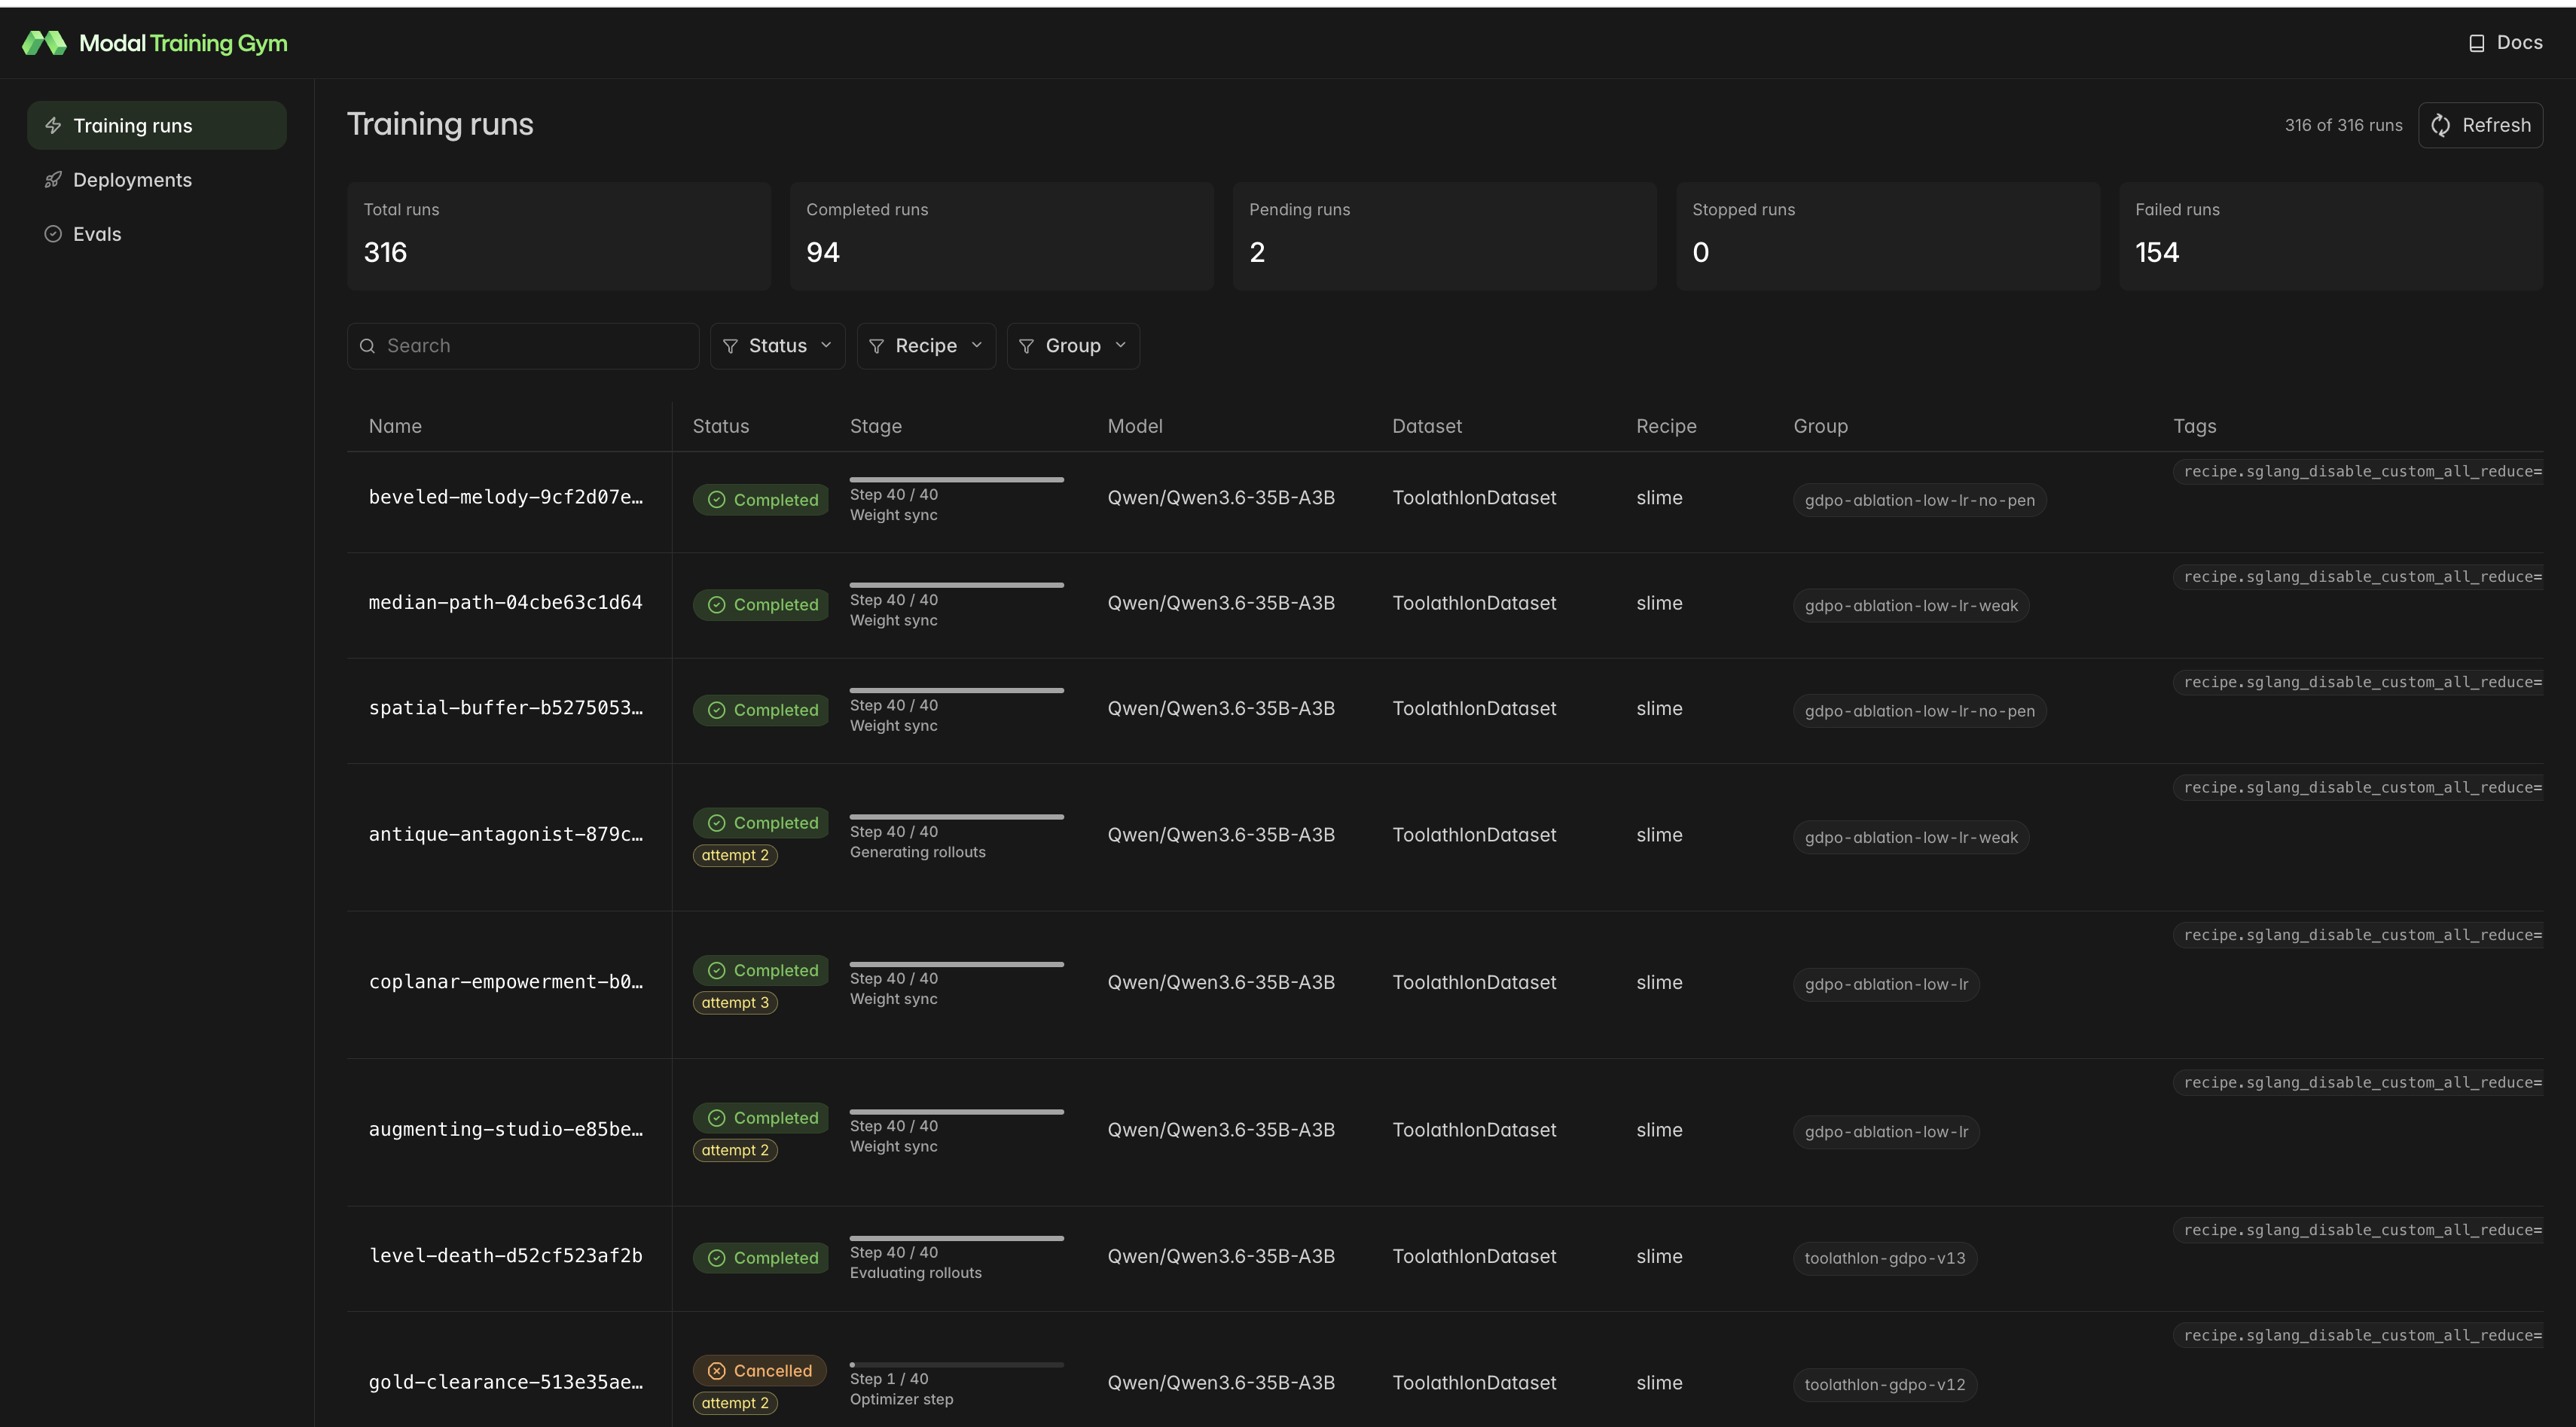Screen dimensions: 2576x1427
Task: Focus the Search input field
Action: pos(523,345)
